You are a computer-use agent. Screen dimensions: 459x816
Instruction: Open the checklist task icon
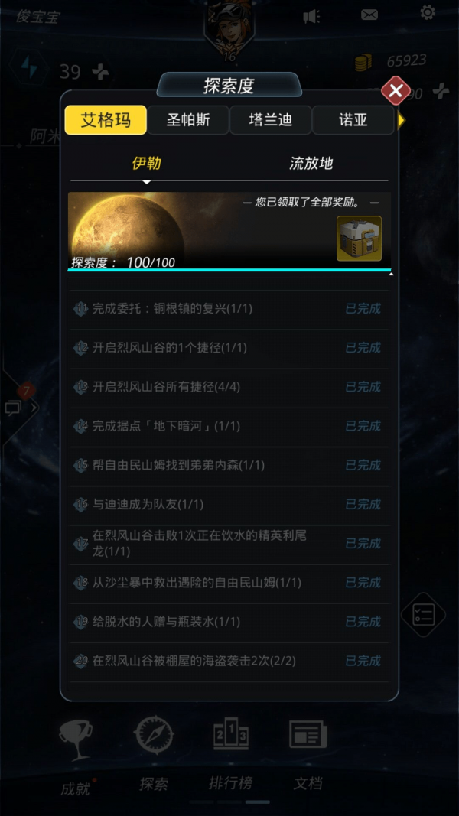423,615
